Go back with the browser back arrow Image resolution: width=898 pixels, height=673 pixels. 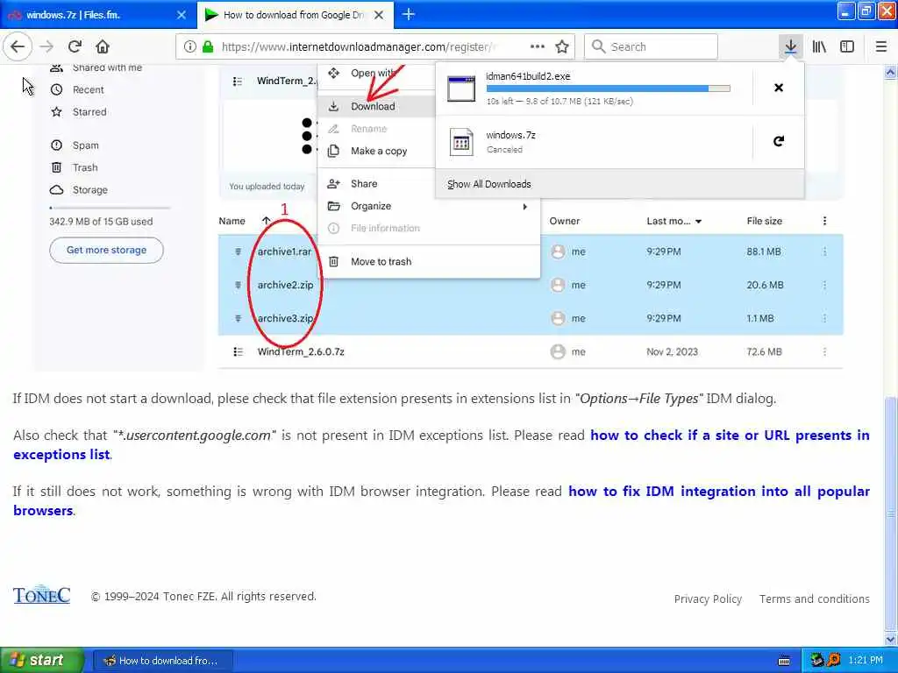click(x=18, y=46)
